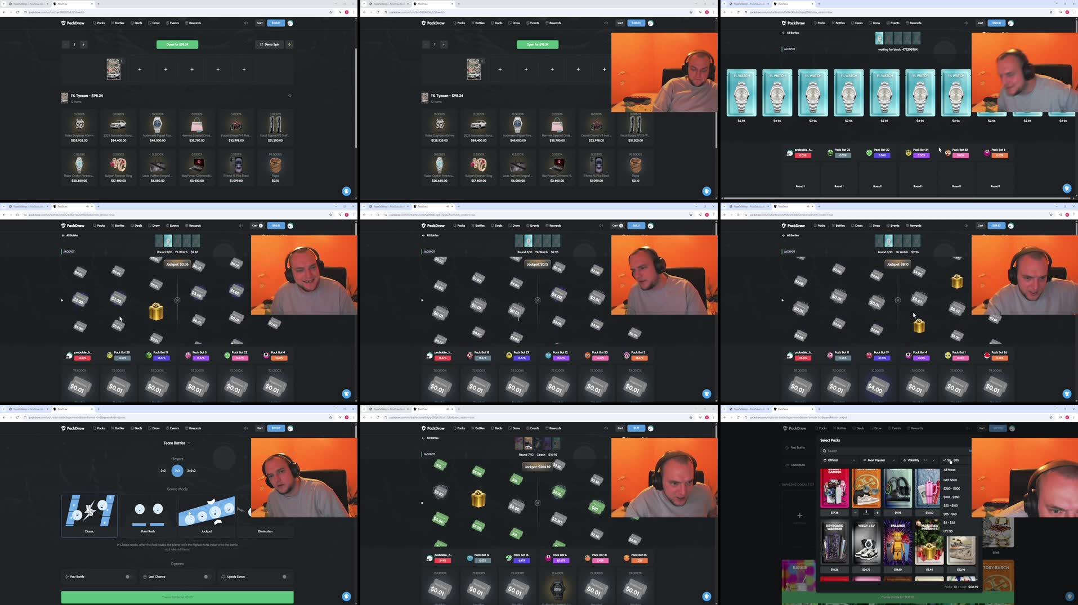Screen dimensions: 1078x605
Task: Select the 2v2v2 players option
Action: coord(191,470)
